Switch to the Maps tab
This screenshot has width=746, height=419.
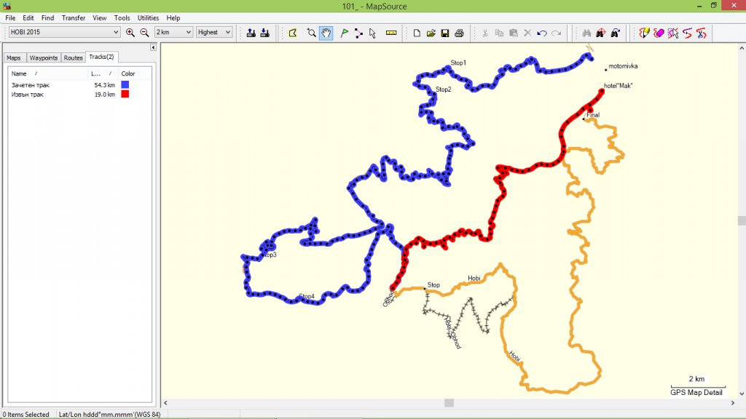(14, 58)
